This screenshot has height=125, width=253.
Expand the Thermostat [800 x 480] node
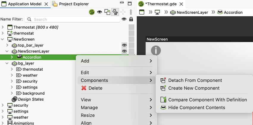pyautogui.click(x=3, y=27)
